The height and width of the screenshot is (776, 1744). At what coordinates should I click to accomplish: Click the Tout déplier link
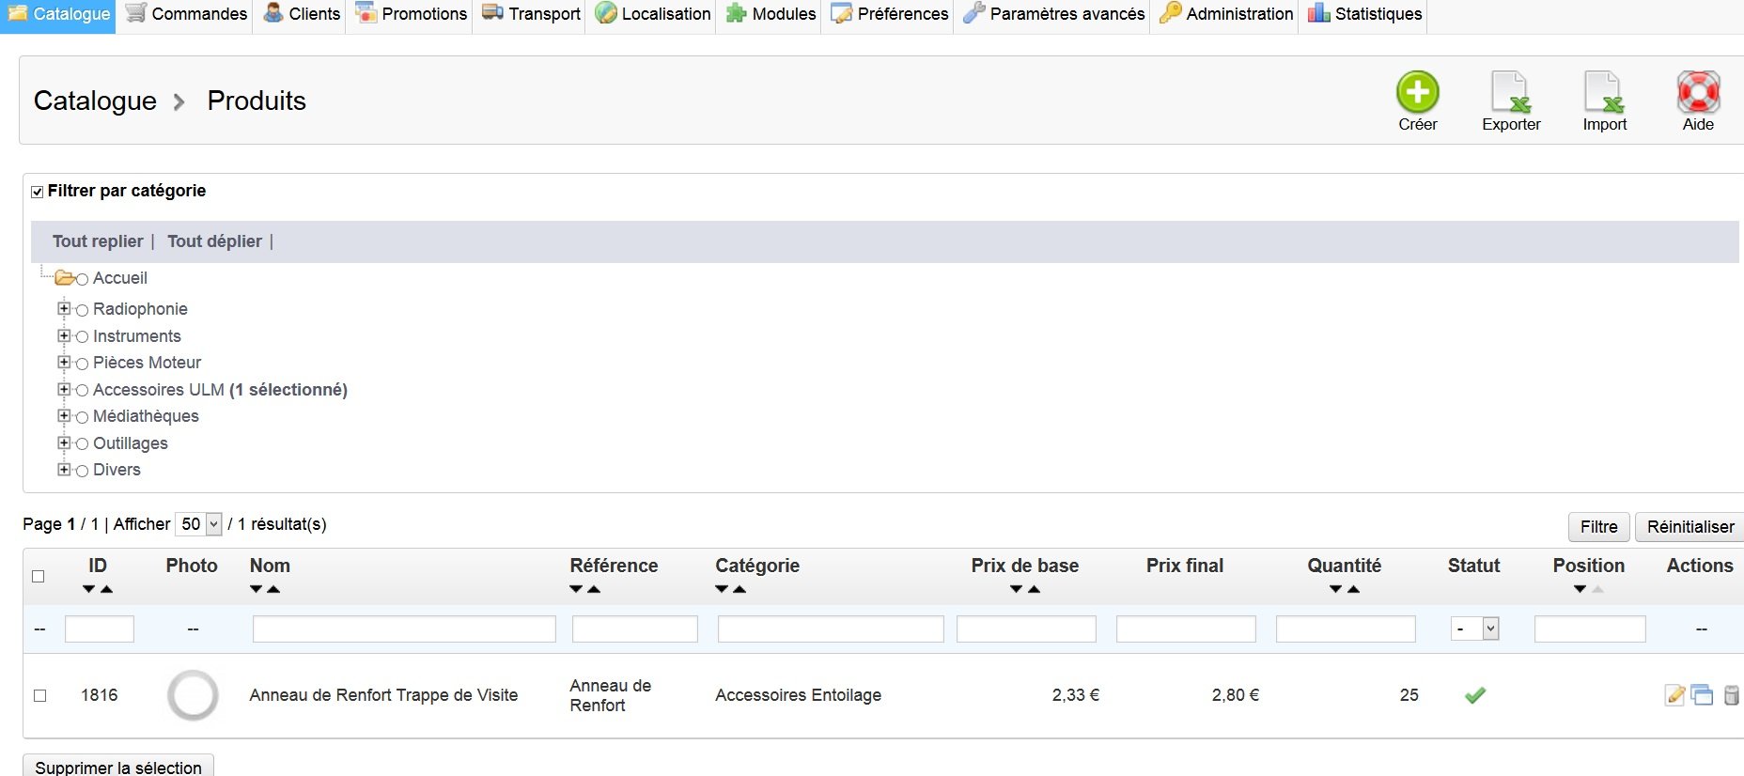click(x=214, y=241)
